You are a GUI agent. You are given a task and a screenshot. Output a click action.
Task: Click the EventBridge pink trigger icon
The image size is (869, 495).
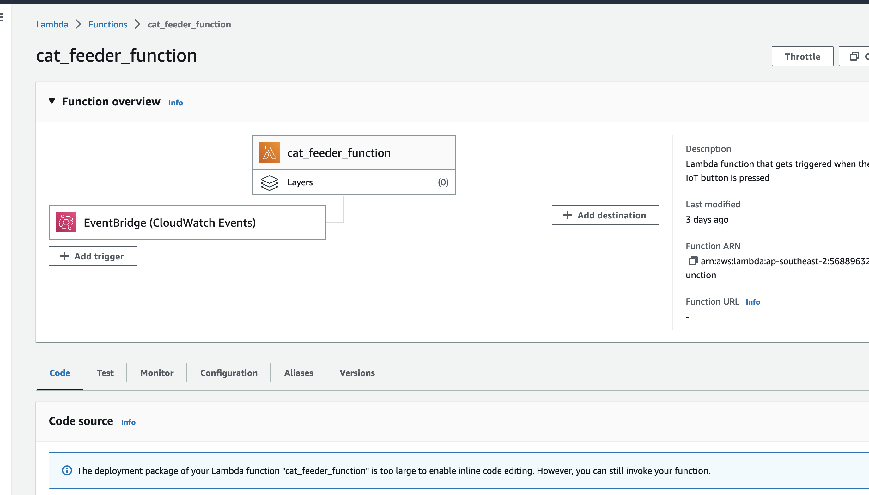[x=66, y=222]
